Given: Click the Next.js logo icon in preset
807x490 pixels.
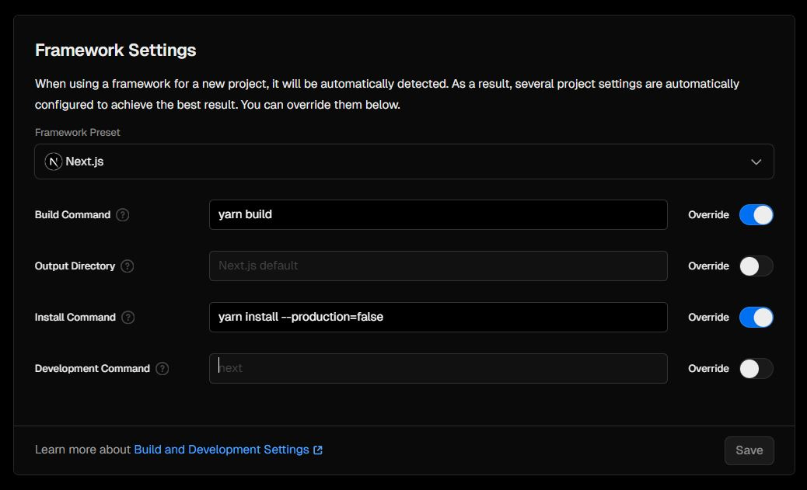Looking at the screenshot, I should pyautogui.click(x=54, y=162).
